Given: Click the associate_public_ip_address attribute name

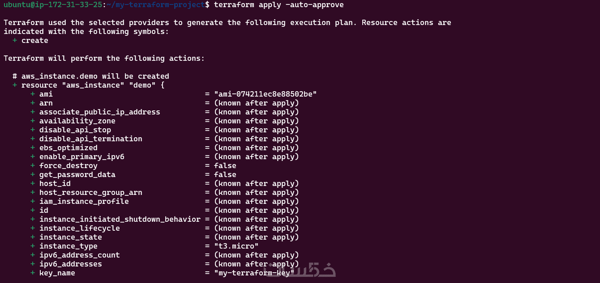Looking at the screenshot, I should click(99, 112).
